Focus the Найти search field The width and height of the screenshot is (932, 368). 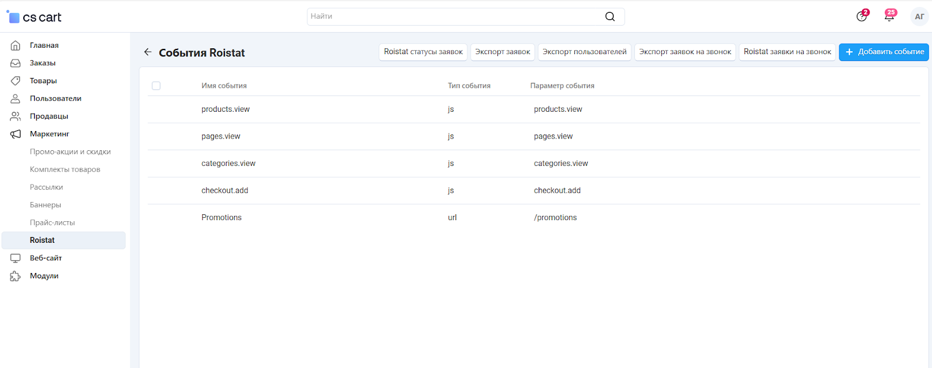click(465, 16)
